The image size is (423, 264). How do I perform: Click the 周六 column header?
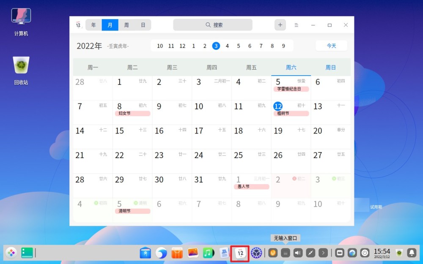point(291,67)
